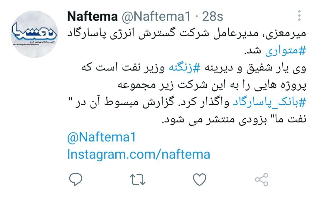The height and width of the screenshot is (197, 317).
Task: Click the @Naftema1 handle in the tweet header
Action: tap(156, 16)
